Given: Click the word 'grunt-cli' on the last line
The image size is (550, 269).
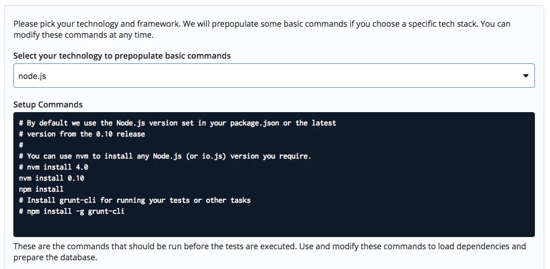Looking at the screenshot, I should pyautogui.click(x=106, y=211).
